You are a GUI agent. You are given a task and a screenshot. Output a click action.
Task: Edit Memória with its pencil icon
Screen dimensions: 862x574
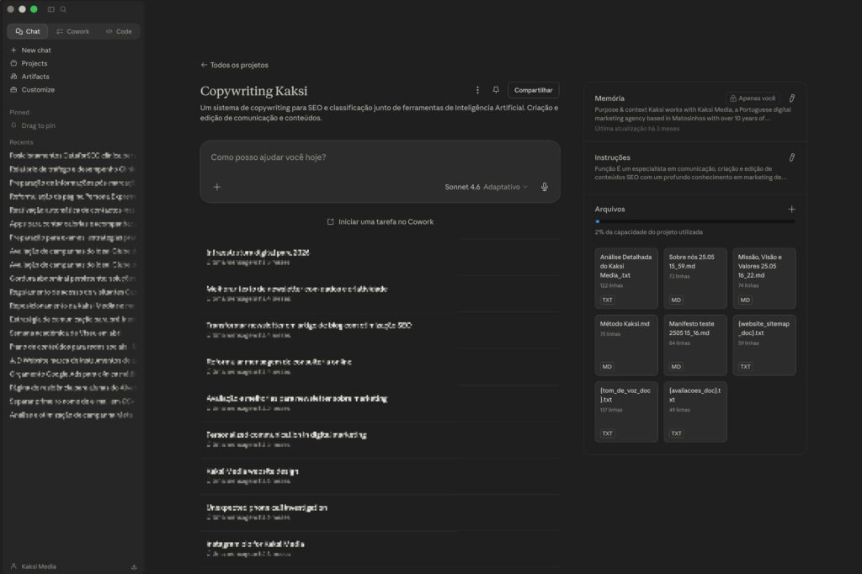click(x=791, y=98)
